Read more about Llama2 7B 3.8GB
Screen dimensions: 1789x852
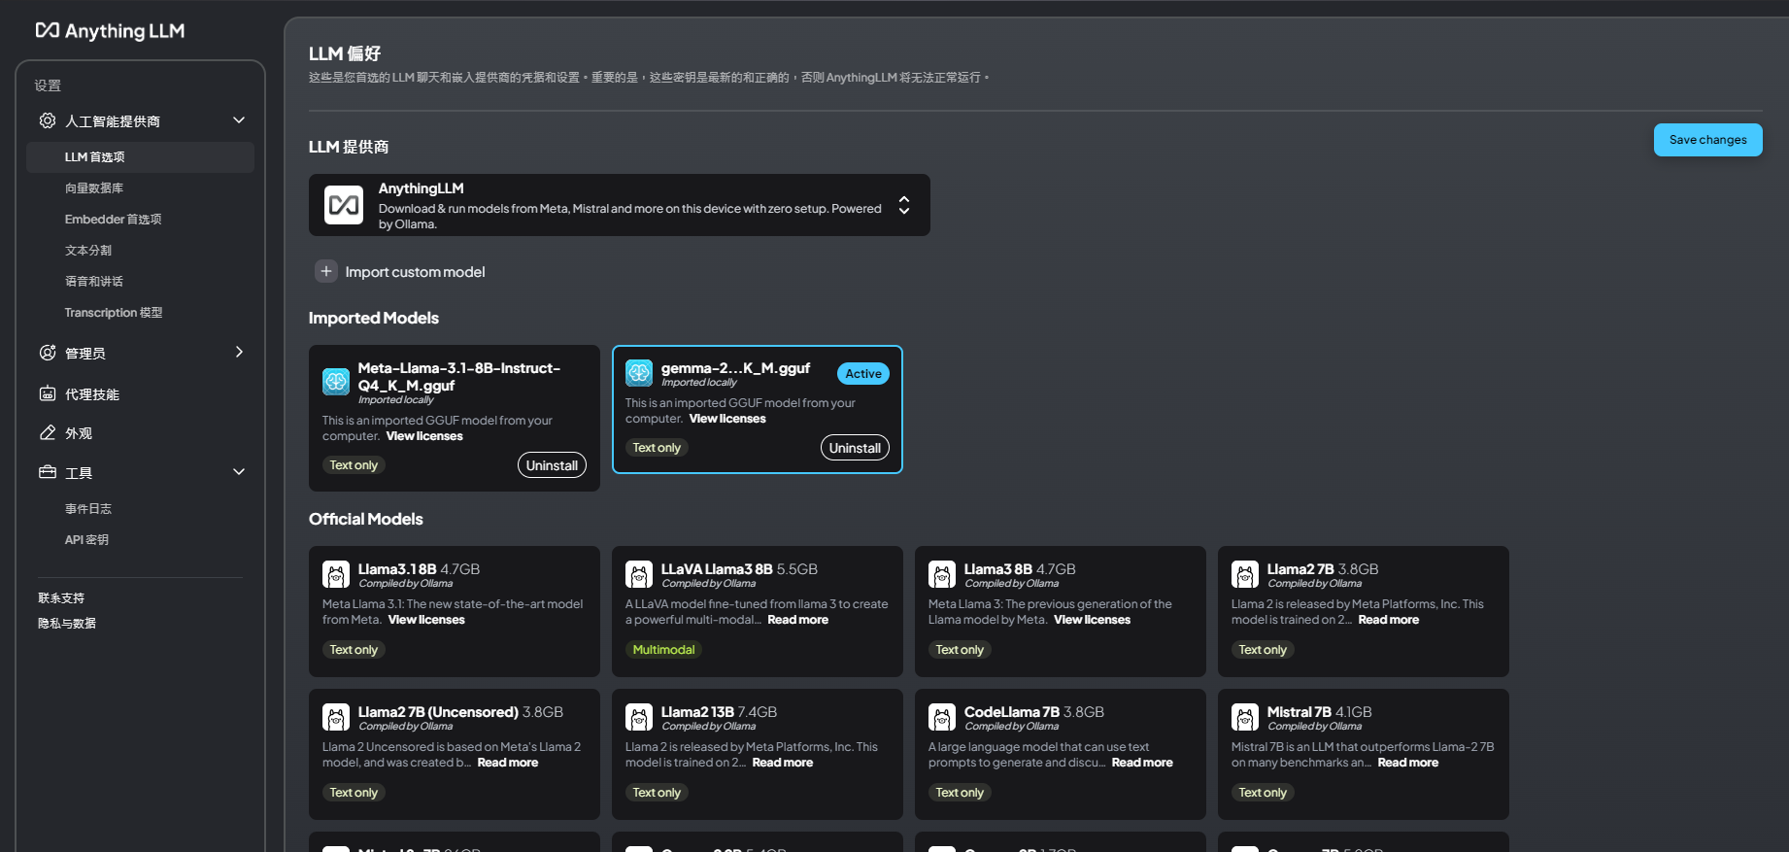pos(1389,620)
